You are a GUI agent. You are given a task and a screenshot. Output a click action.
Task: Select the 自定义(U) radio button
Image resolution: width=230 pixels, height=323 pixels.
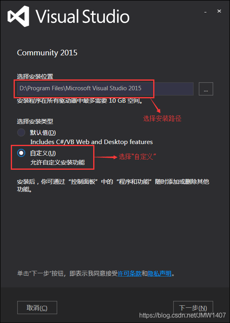21,153
